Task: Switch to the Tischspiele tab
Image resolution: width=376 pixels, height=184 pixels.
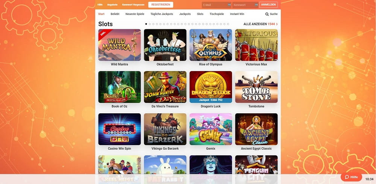Action: tap(217, 14)
